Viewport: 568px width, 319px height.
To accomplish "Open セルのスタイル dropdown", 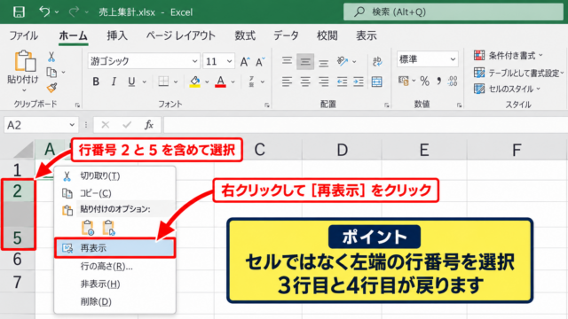I will 507,89.
